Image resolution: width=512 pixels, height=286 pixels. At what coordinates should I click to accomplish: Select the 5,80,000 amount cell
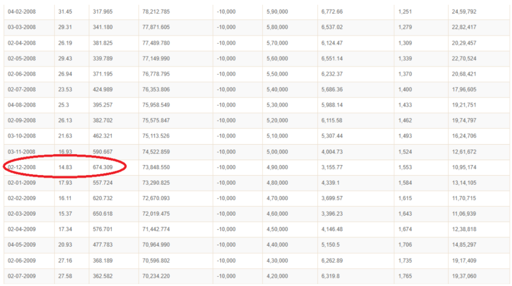(277, 27)
